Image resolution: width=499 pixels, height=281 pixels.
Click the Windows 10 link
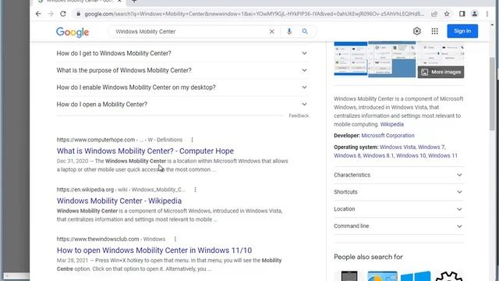click(411, 156)
